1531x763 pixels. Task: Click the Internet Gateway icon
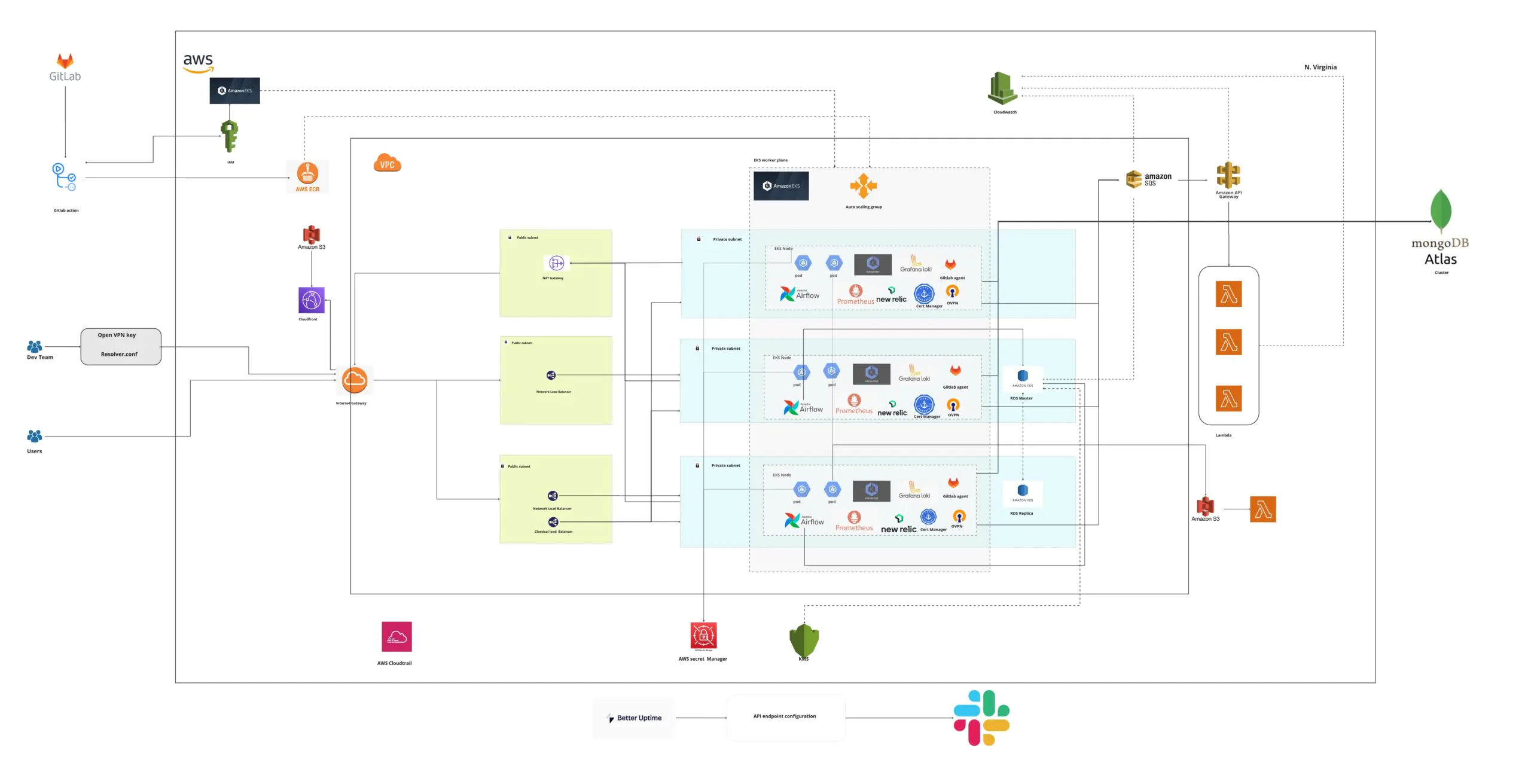coord(354,380)
